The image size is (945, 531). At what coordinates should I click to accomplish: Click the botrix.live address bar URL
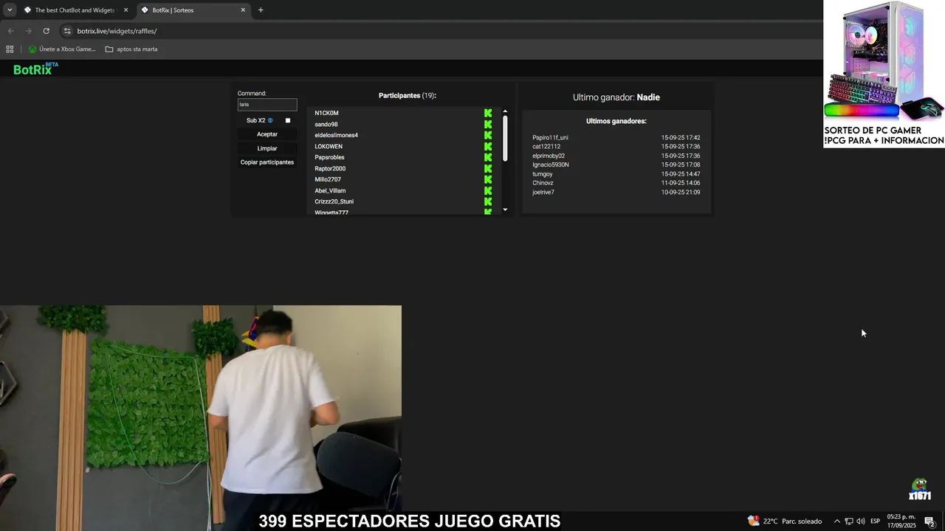[117, 31]
